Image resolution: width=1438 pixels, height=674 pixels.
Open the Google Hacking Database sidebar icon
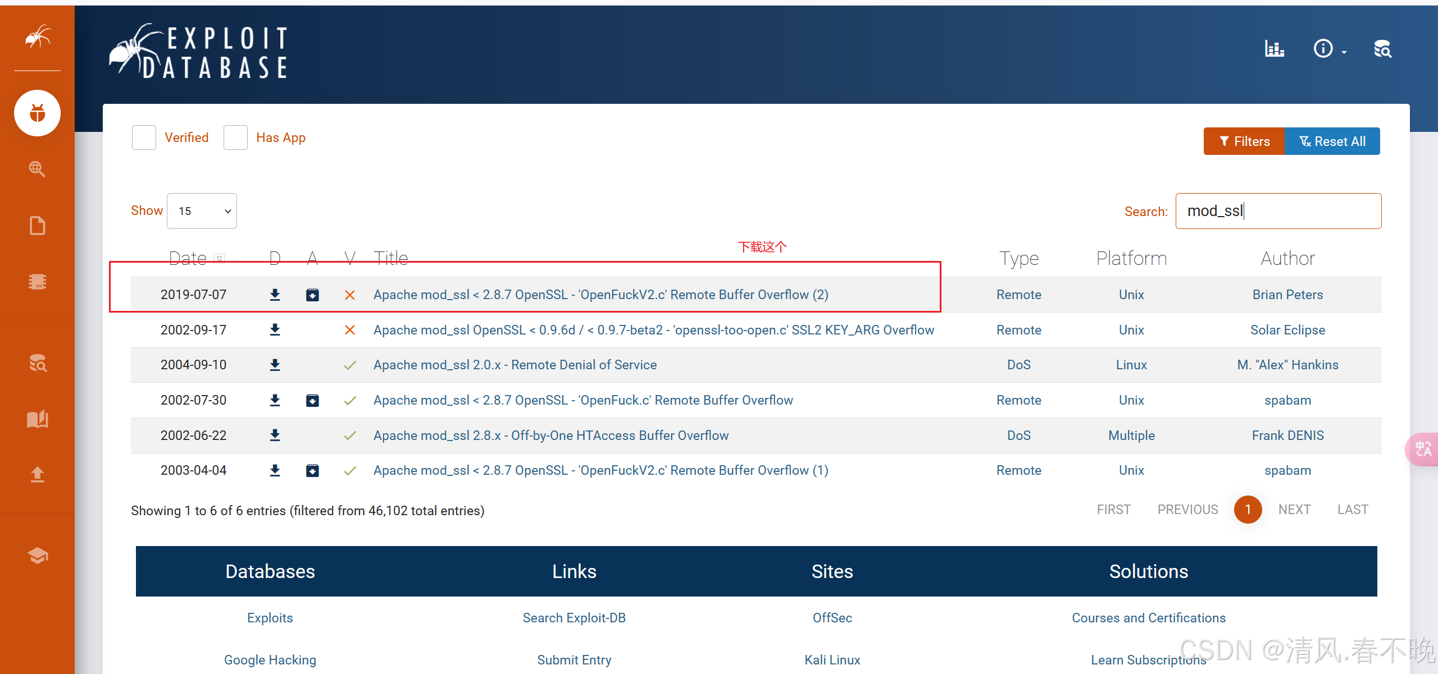pyautogui.click(x=37, y=169)
